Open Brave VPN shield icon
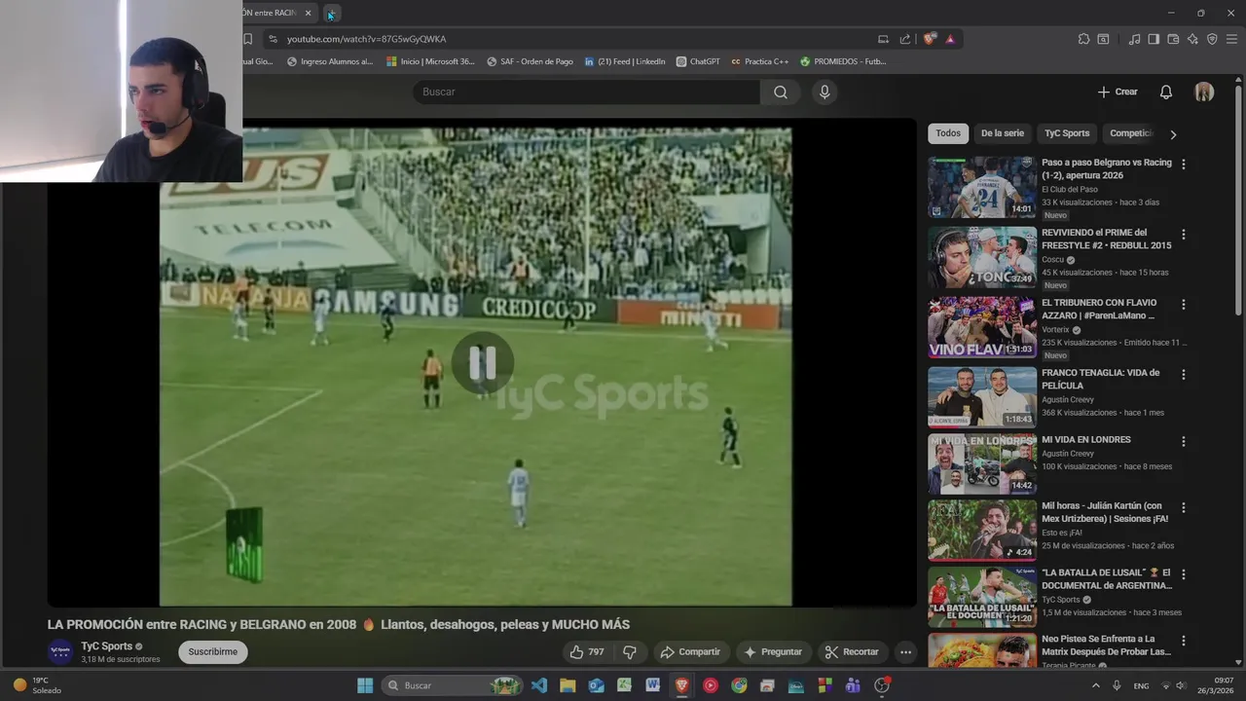This screenshot has width=1246, height=701. tap(1212, 39)
